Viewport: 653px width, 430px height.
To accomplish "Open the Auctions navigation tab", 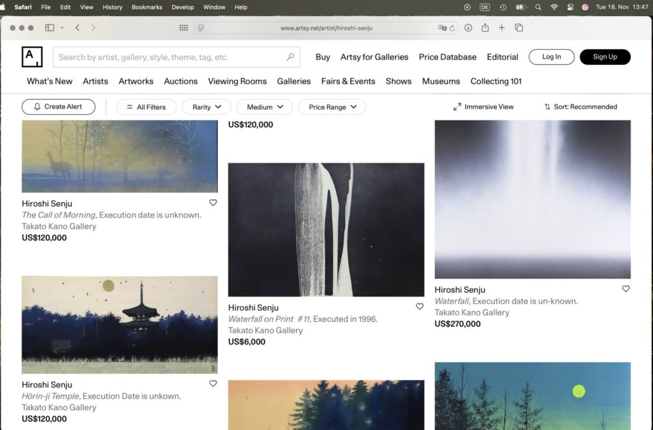I will [x=180, y=81].
